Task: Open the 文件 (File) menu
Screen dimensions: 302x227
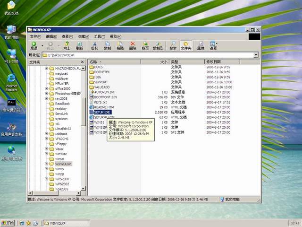Action: pos(35,36)
